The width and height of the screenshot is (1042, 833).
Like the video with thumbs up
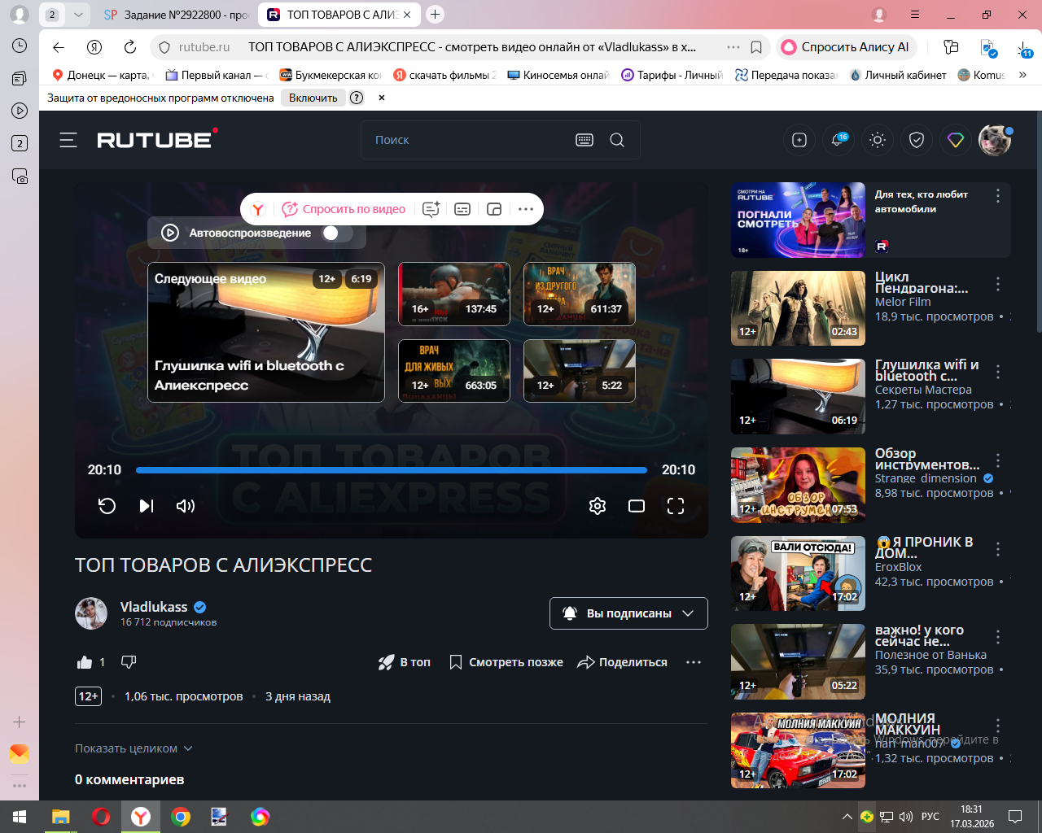pos(85,662)
